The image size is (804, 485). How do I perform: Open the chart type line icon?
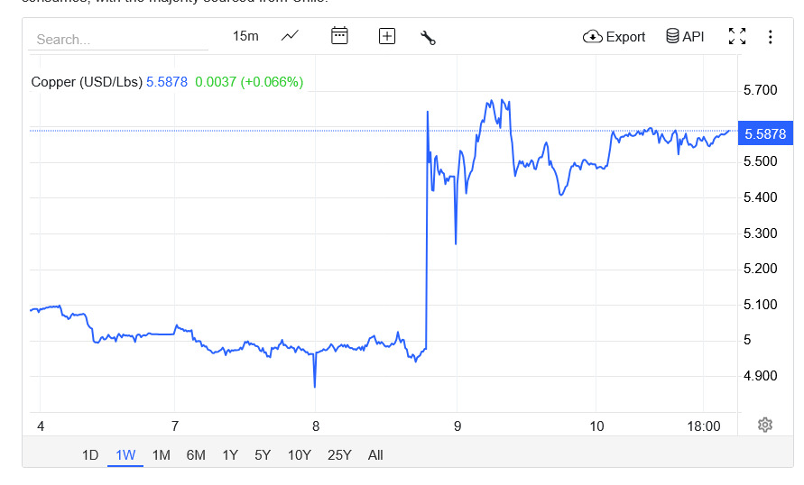coord(290,36)
